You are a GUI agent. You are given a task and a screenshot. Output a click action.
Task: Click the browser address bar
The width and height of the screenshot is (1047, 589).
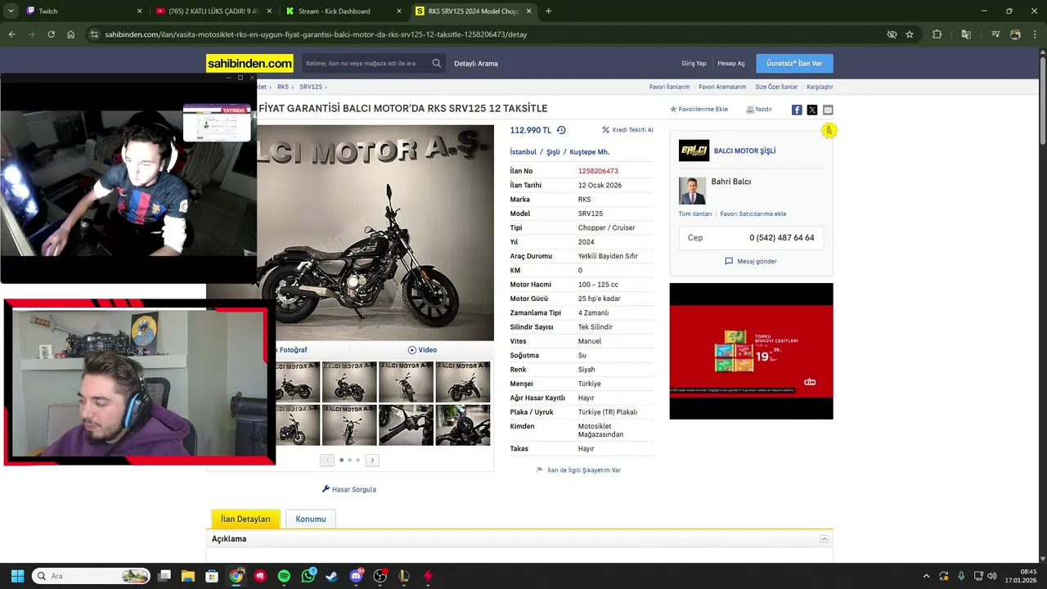[491, 34]
